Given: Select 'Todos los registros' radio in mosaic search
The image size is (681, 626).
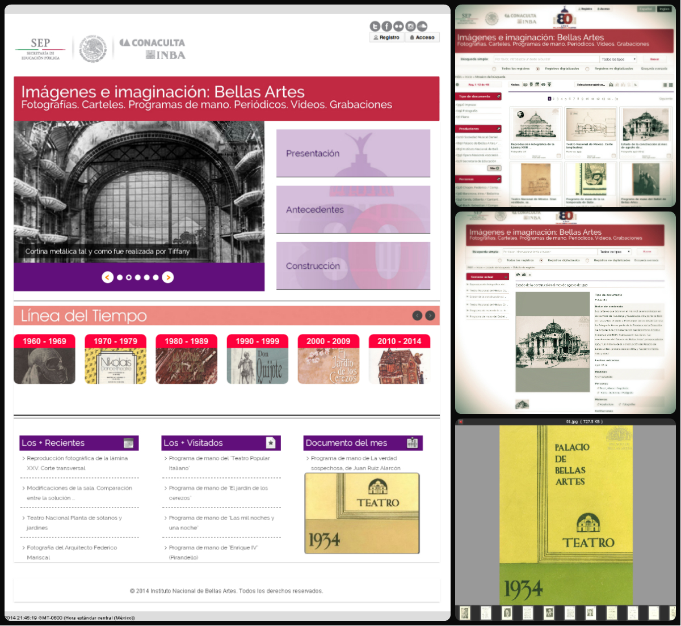Looking at the screenshot, I should (494, 69).
